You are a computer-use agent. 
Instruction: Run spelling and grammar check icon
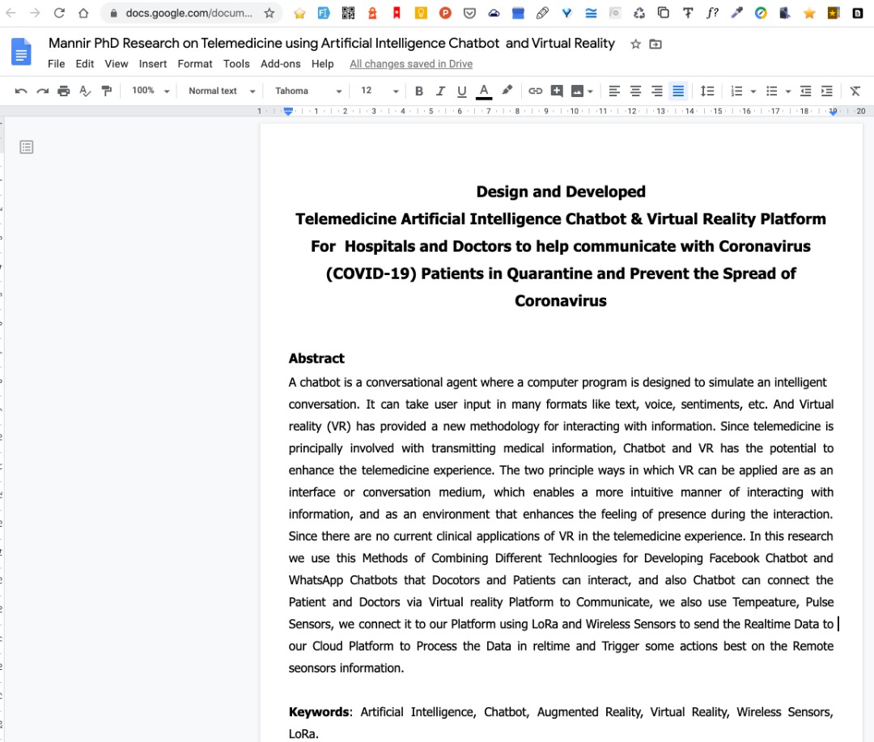click(85, 91)
